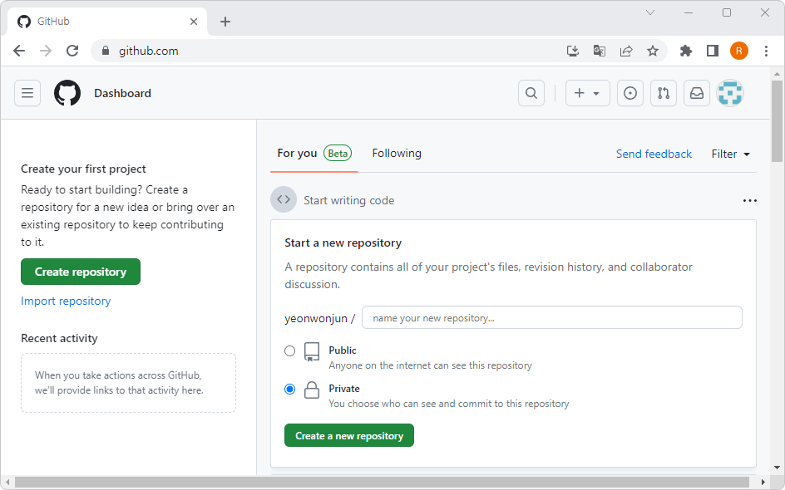Viewport: 785px width, 490px height.
Task: Select the GitHub browser tab
Action: pyautogui.click(x=107, y=22)
